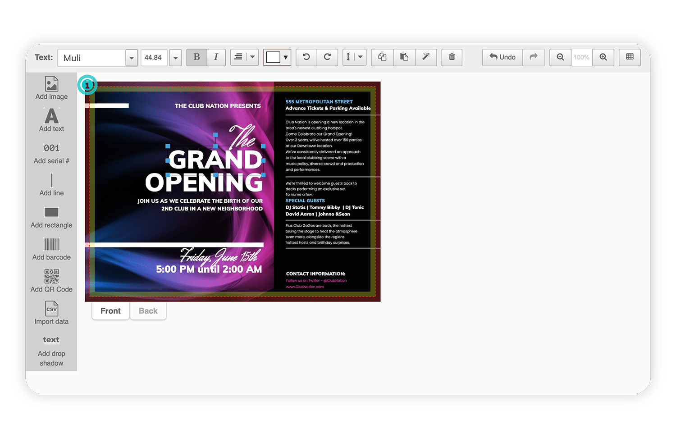Expand the font size dropdown
Viewport: 676px width, 438px height.
click(175, 58)
